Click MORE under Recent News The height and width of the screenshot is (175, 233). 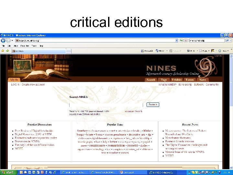pos(170,156)
